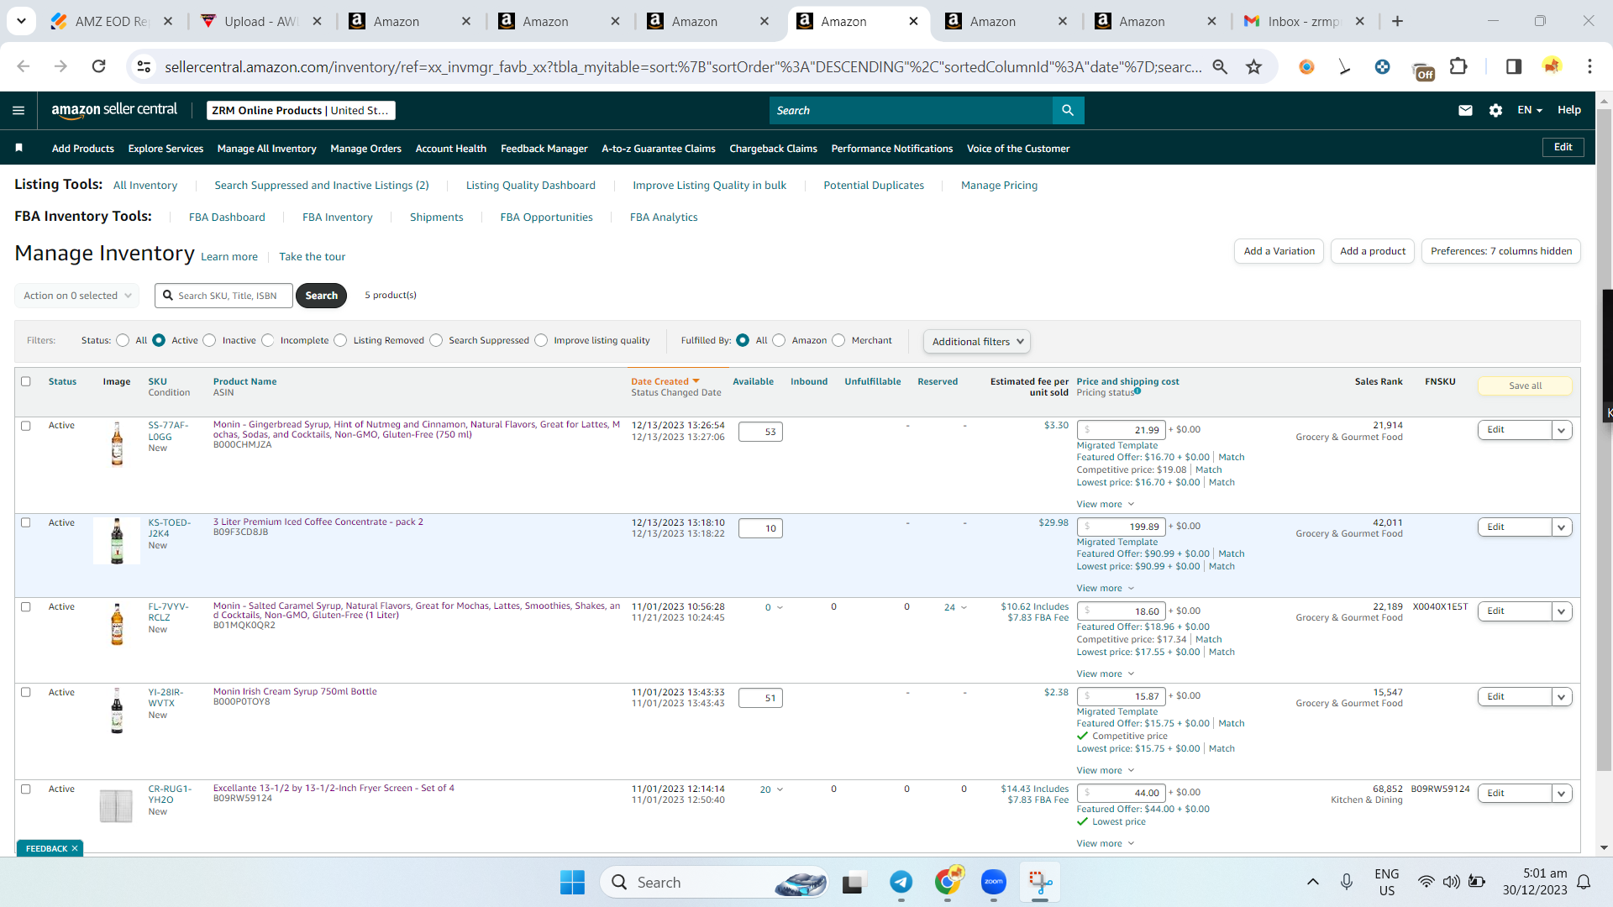1613x907 pixels.
Task: Select the Search Suppressed status filter
Action: 436,340
